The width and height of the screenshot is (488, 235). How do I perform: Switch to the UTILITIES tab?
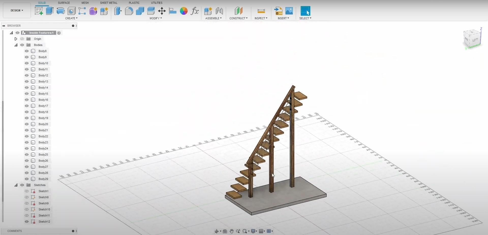157,3
